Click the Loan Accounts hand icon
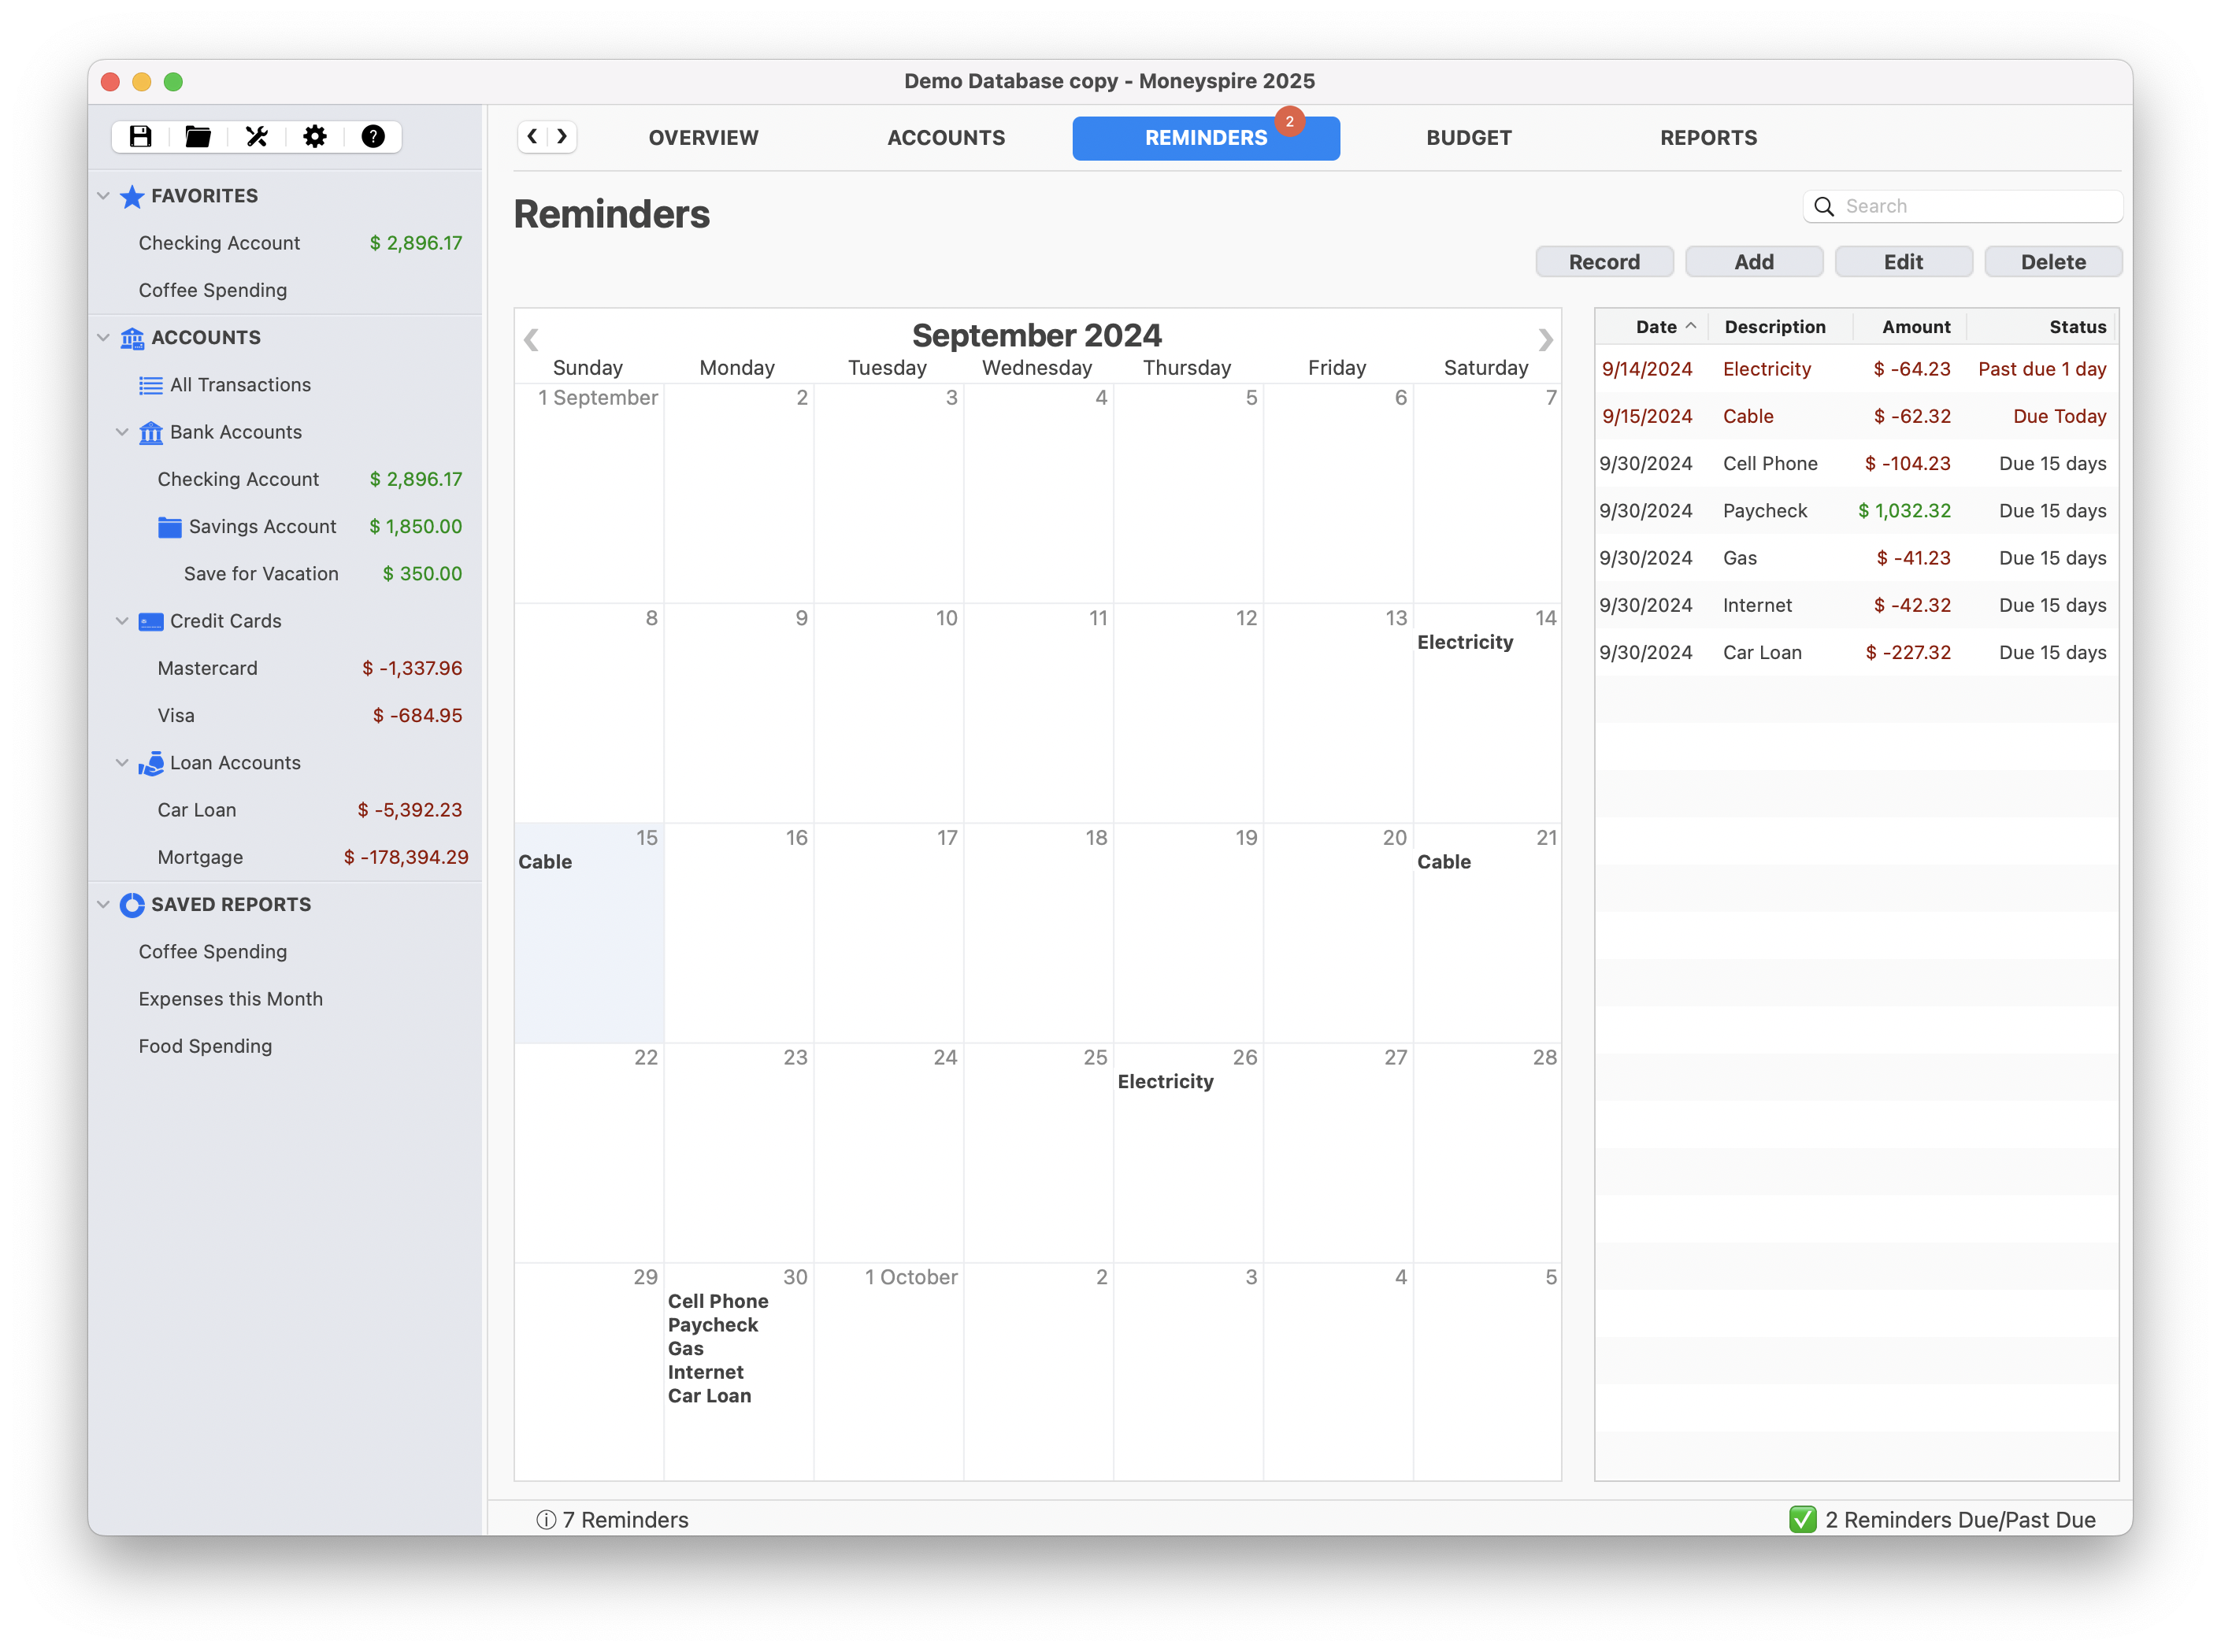Viewport: 2221px width, 1652px height. (151, 763)
